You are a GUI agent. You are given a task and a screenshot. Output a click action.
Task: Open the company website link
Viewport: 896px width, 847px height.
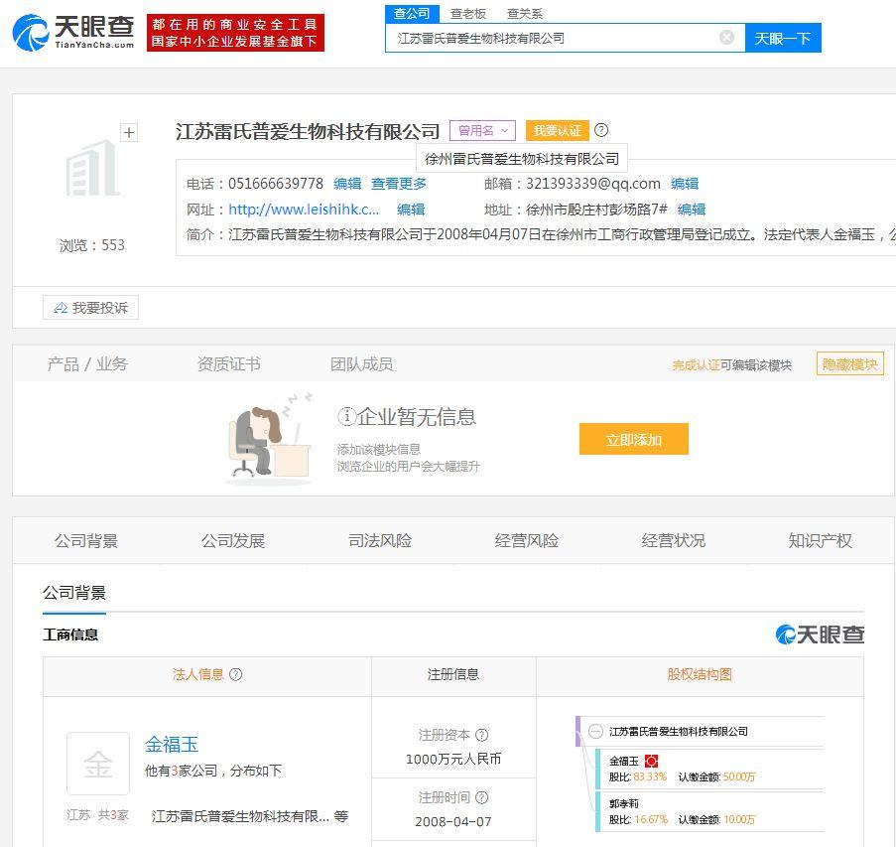coord(304,210)
